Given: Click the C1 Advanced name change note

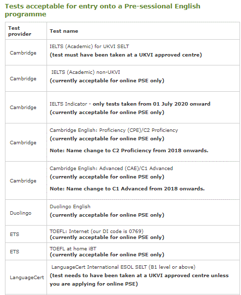Looking at the screenshot, I should pos(127,189).
